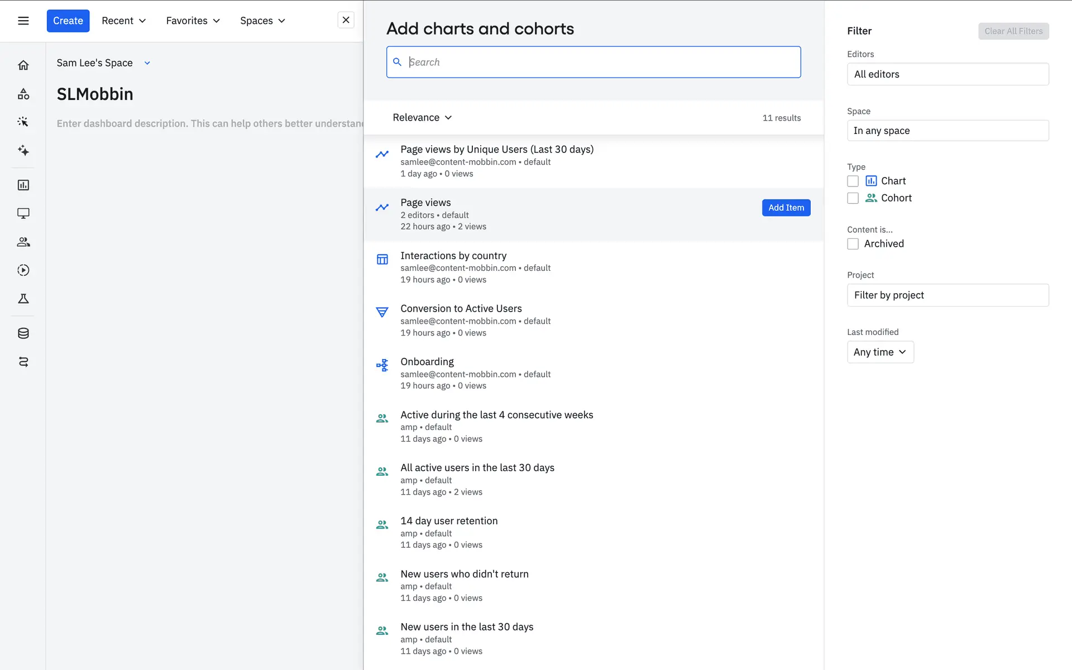The height and width of the screenshot is (670, 1072).
Task: Click the database icon in sidebar
Action: pos(23,333)
